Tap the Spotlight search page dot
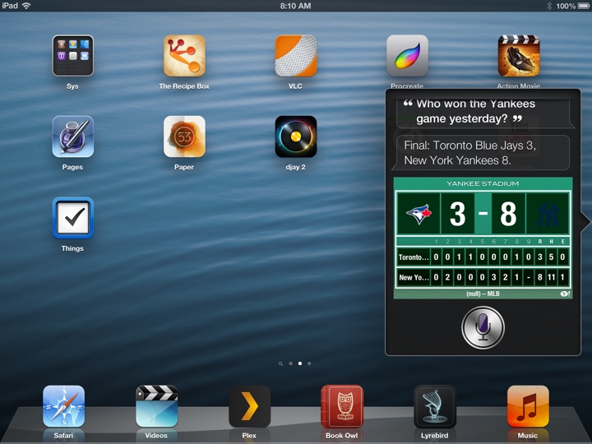 click(280, 363)
